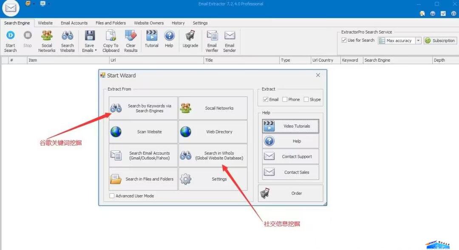Choose Web Directory in Start Wizard
459x250 pixels.
[x=213, y=132]
